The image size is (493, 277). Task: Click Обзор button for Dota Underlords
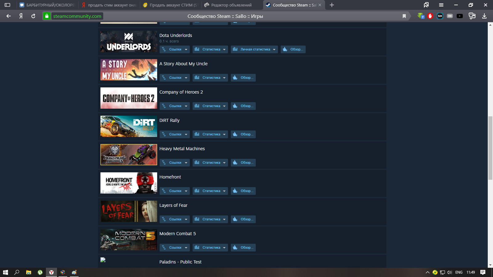293,49
